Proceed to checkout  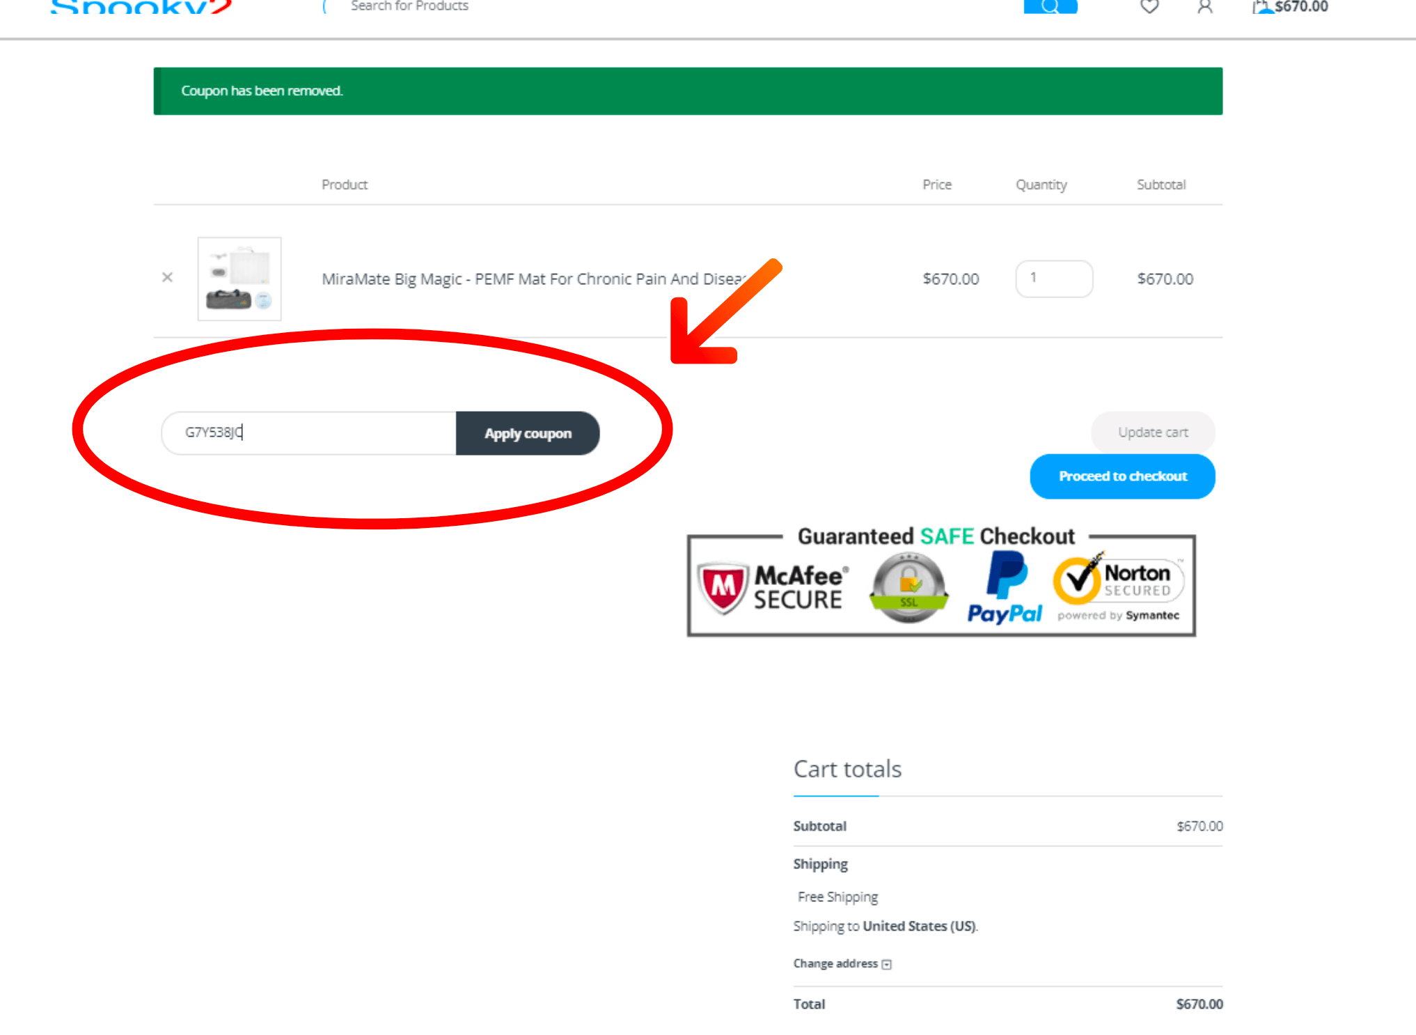(x=1123, y=476)
